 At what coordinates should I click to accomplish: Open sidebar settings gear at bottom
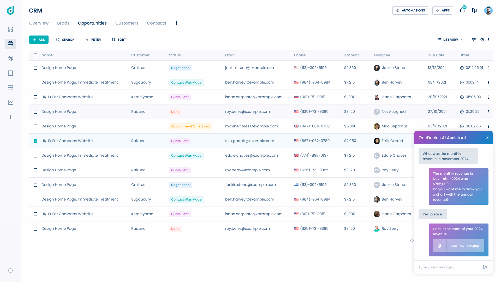point(10,271)
